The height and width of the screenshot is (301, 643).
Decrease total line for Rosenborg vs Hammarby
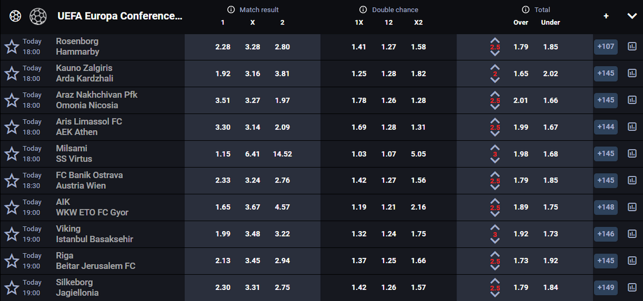pos(495,54)
